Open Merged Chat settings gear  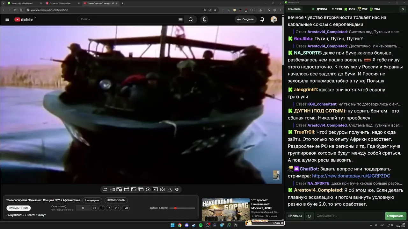pos(403,9)
